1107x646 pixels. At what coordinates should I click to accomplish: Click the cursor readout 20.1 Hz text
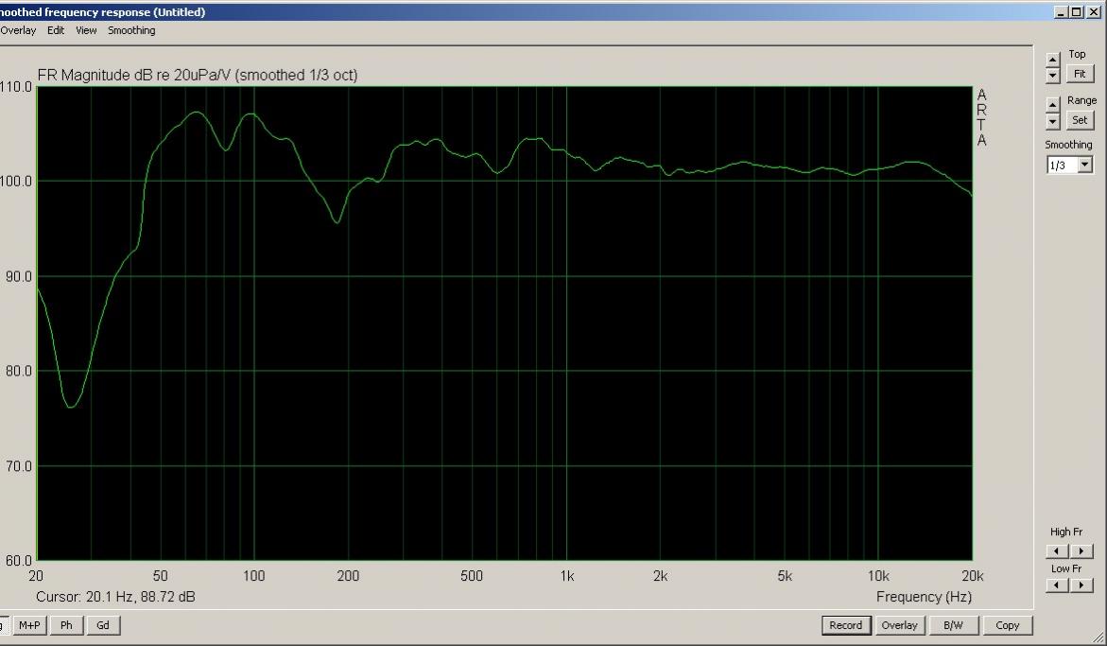pyautogui.click(x=115, y=597)
